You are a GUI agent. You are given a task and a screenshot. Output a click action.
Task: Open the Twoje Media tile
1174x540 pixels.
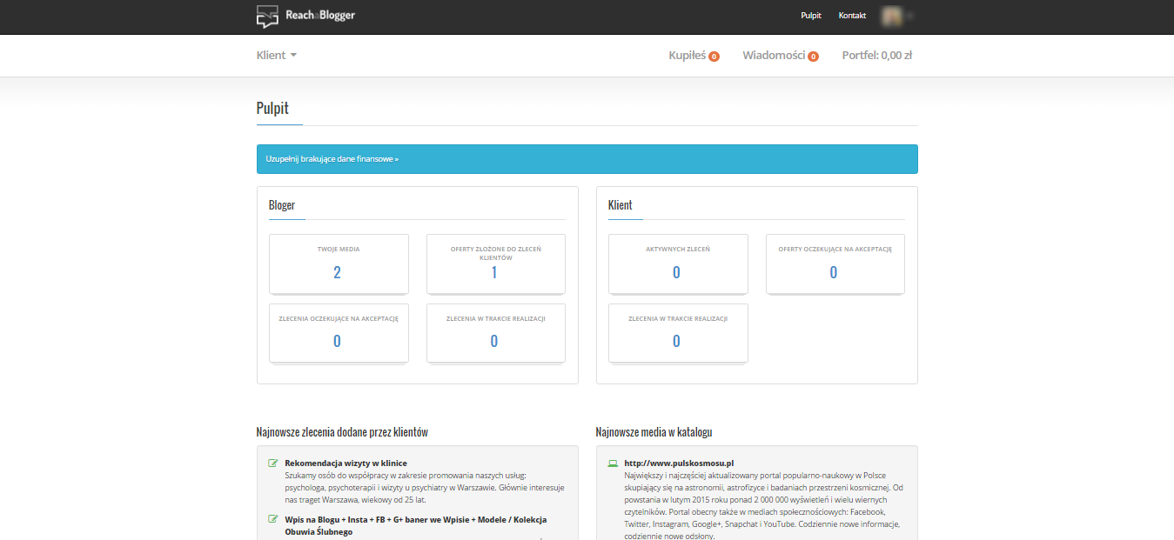(338, 263)
